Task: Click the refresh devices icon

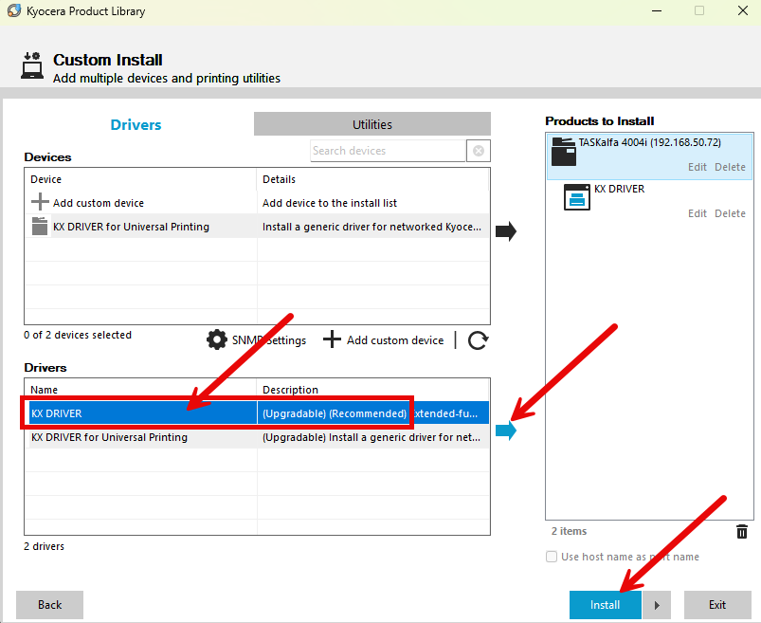Action: click(x=478, y=339)
